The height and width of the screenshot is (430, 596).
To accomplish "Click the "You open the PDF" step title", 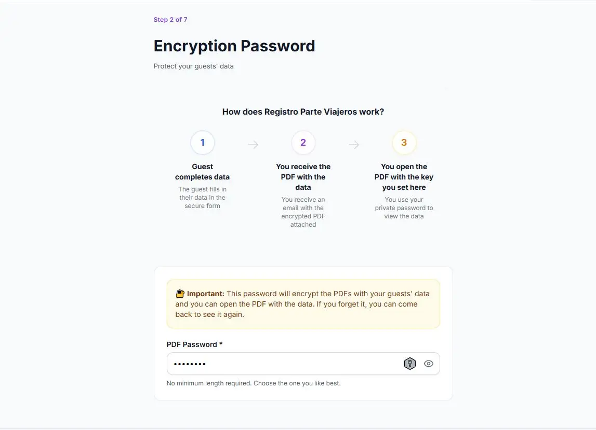I will pos(404,177).
